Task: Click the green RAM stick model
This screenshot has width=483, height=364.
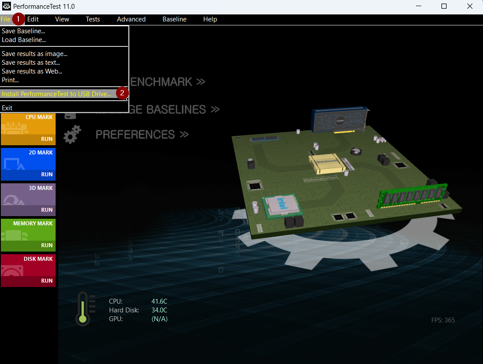Action: 412,196
